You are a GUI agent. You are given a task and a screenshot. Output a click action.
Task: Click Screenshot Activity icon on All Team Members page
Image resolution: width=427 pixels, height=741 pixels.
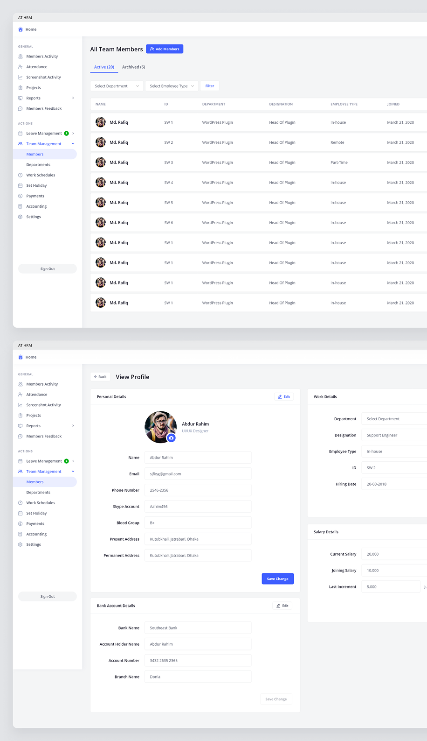pos(20,77)
